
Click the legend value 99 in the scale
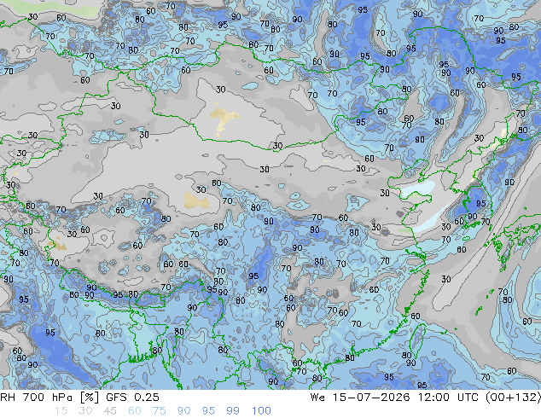233,411
